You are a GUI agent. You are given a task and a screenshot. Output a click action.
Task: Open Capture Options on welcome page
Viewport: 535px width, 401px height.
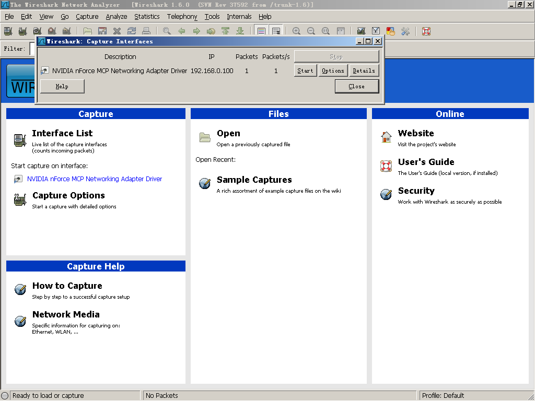pos(68,195)
